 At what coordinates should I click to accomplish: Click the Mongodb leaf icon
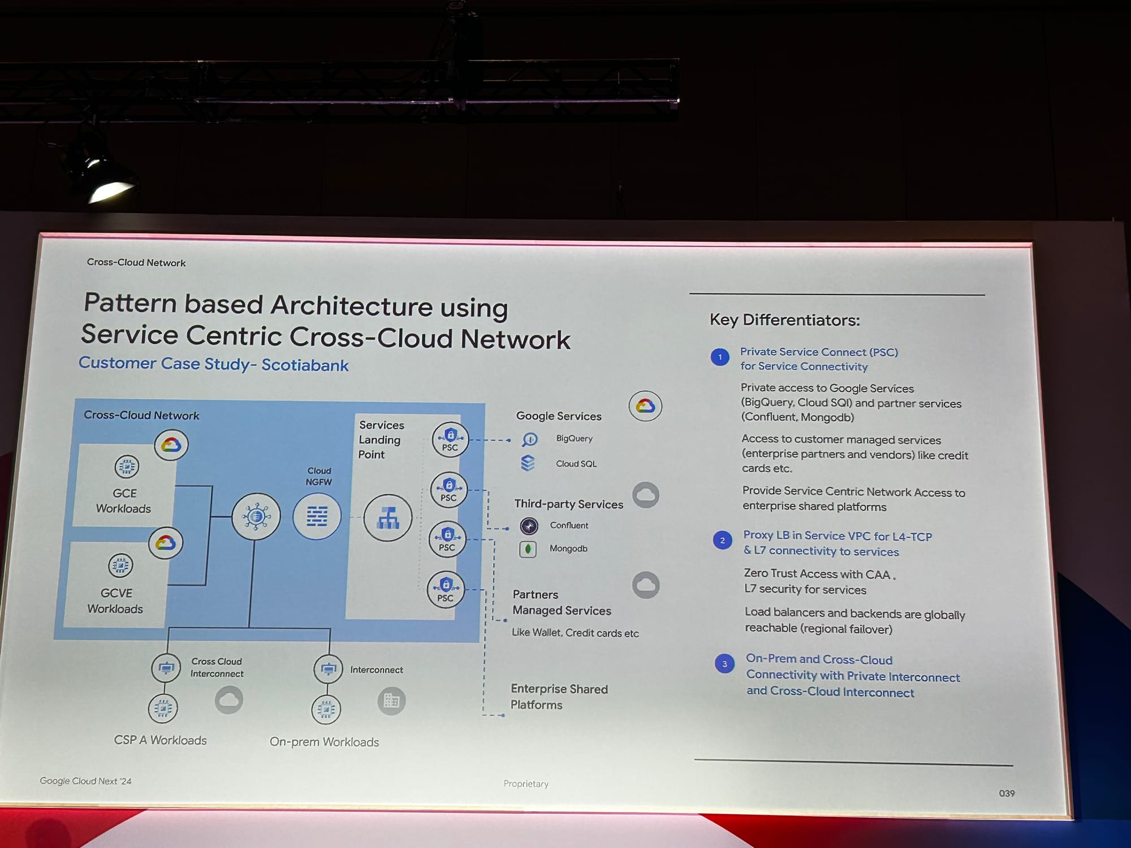[528, 549]
